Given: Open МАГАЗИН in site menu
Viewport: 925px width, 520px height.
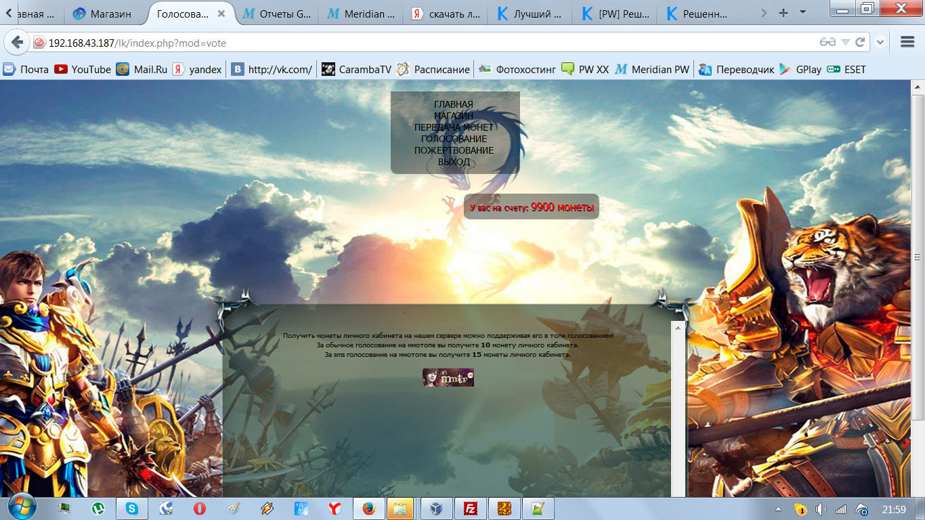Looking at the screenshot, I should pos(454,116).
